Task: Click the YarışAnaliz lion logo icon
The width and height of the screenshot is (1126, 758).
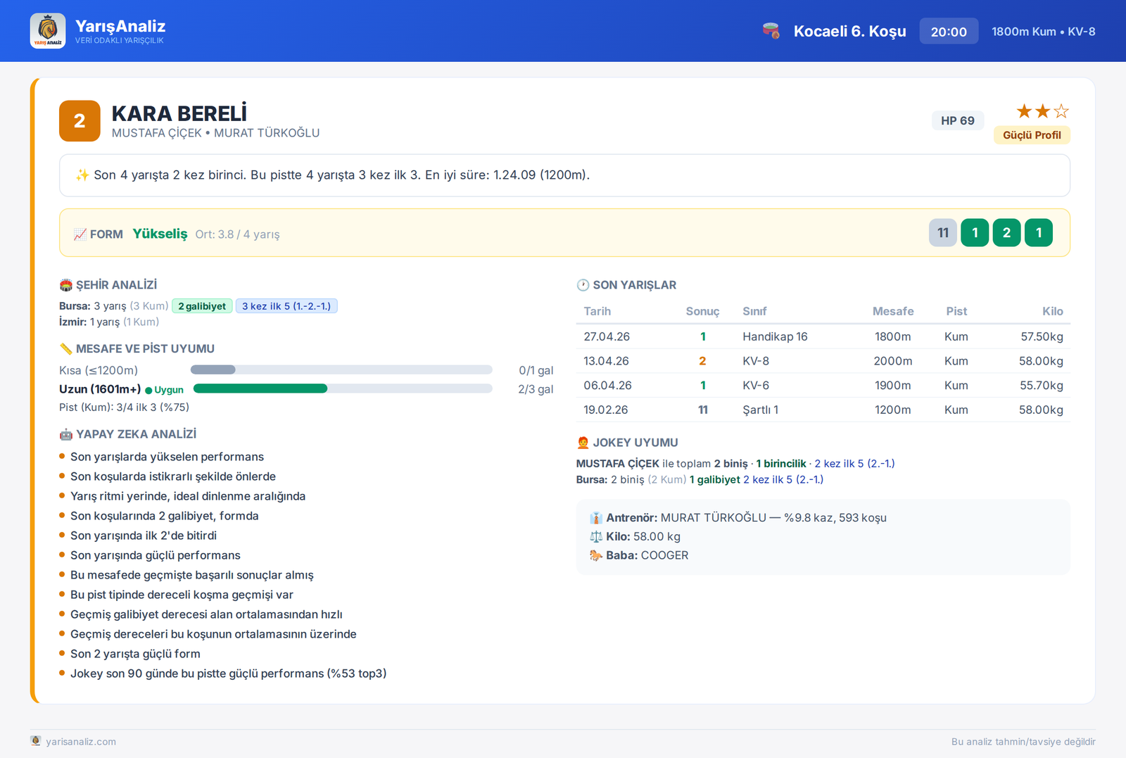Action: (x=48, y=31)
